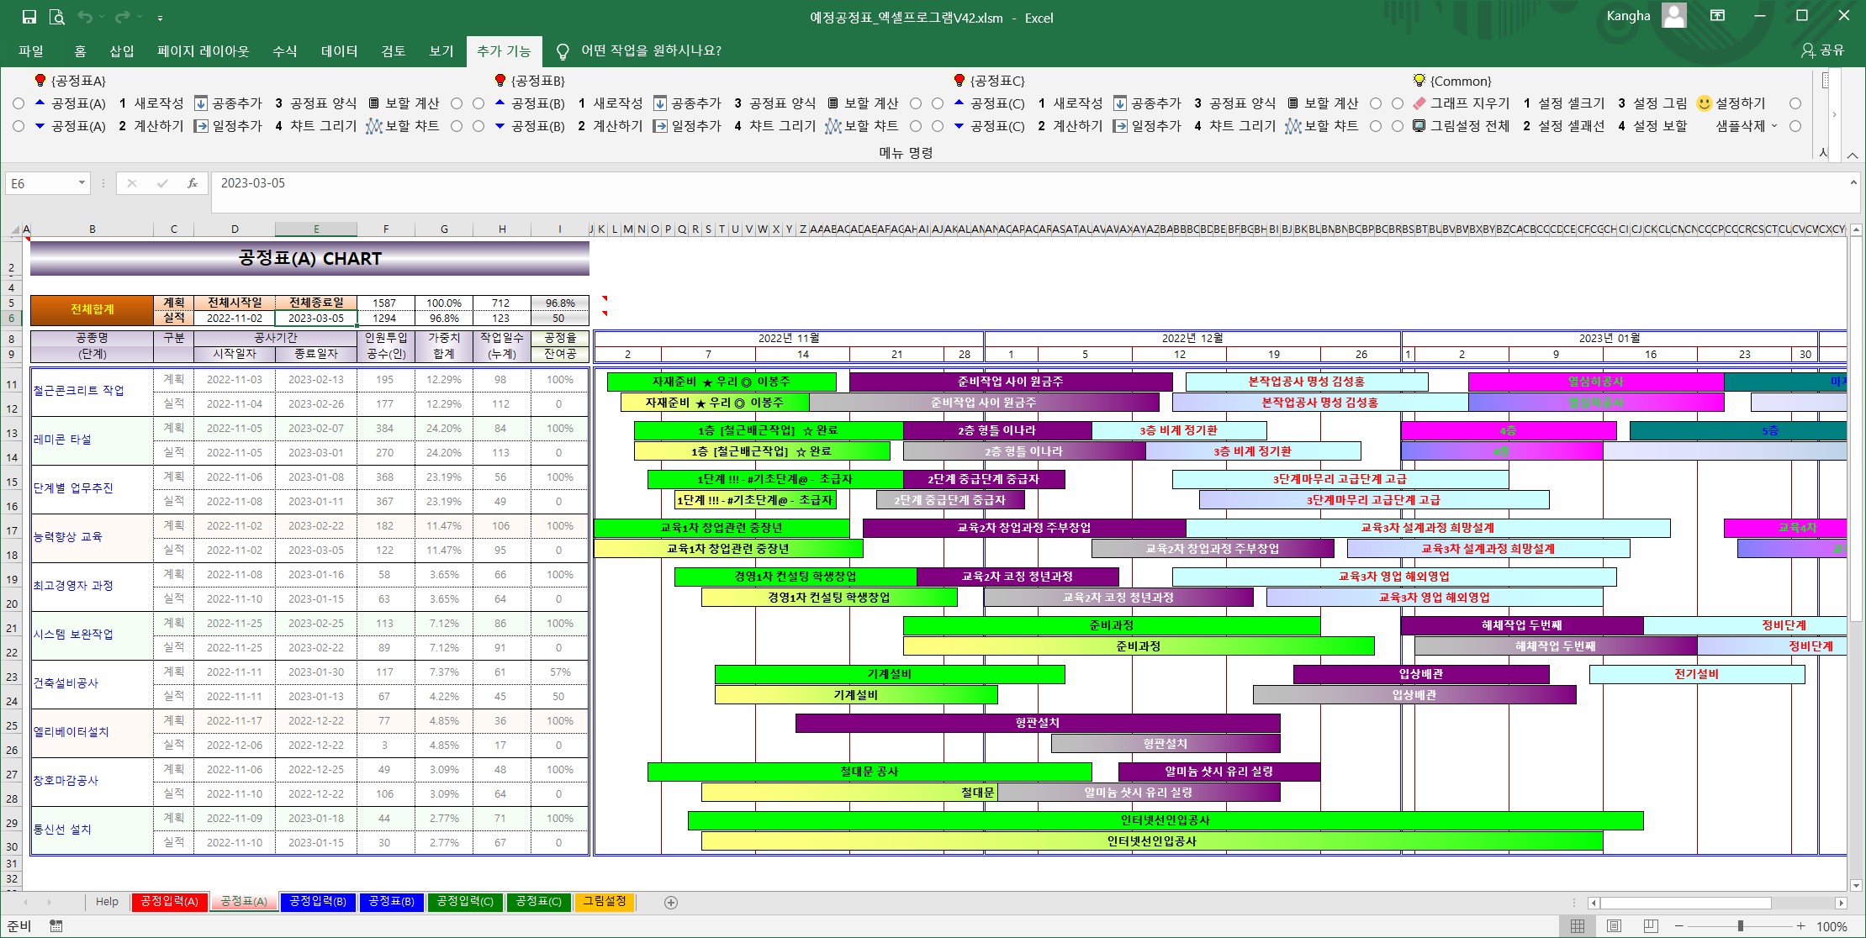The height and width of the screenshot is (938, 1866).
Task: Open the 수식 ribbon tab
Action: (x=284, y=51)
